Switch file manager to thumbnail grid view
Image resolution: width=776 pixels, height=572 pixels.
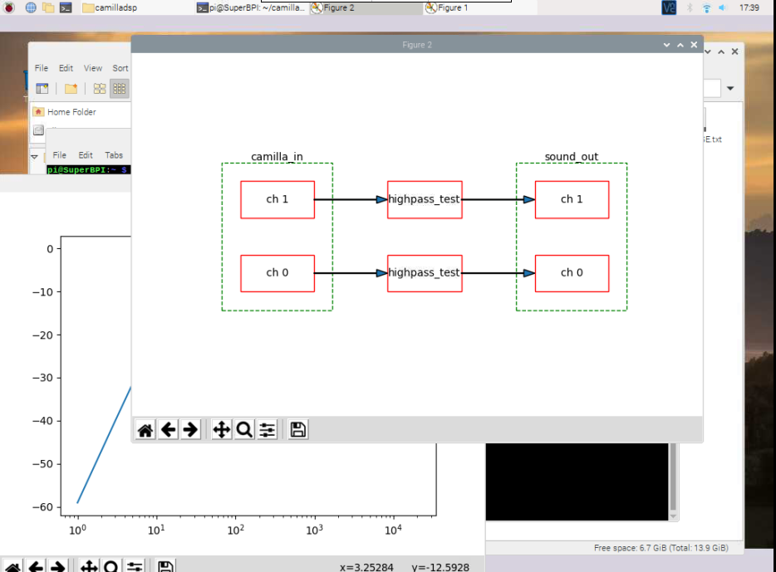click(x=120, y=89)
